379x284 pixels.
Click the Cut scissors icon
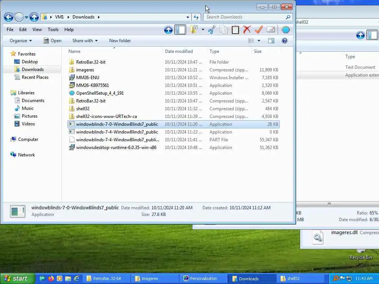(212, 30)
